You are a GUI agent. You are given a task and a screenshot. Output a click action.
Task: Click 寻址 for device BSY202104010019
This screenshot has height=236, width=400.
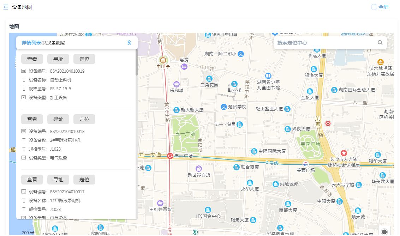coord(58,59)
